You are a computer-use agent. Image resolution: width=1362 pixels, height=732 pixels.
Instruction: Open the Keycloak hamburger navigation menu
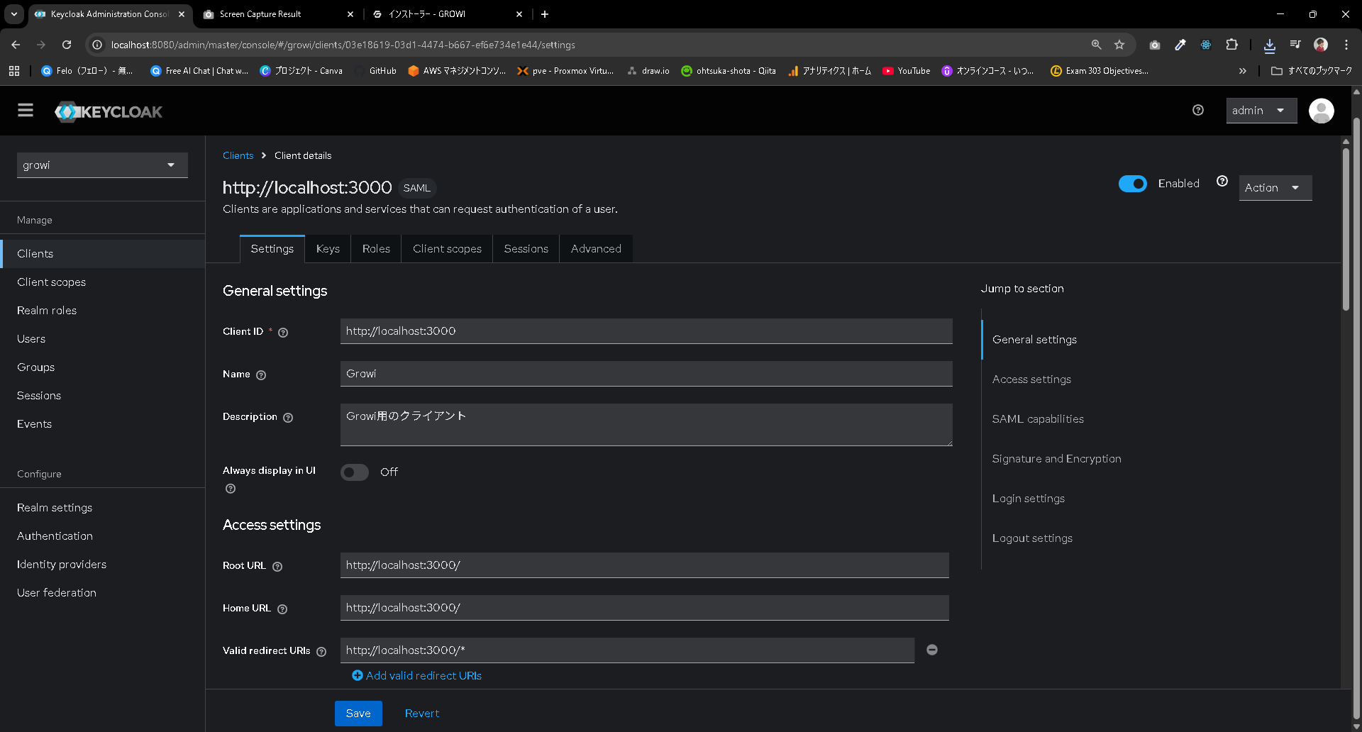[x=26, y=111]
